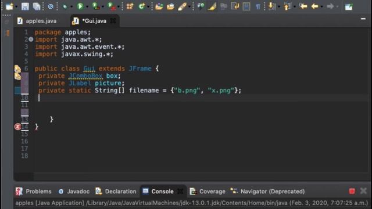Click the flashlight icon left of the highlighter
The width and height of the screenshot is (372, 209).
pyautogui.click(x=201, y=6)
